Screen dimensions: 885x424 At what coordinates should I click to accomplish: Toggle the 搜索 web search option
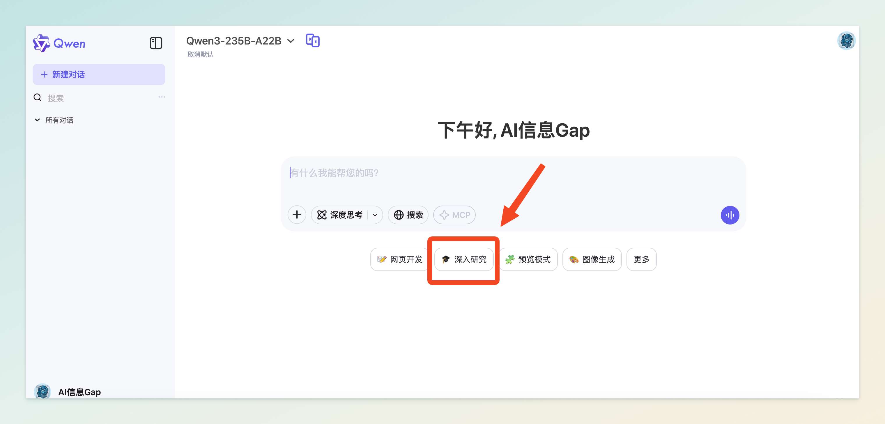pos(408,215)
